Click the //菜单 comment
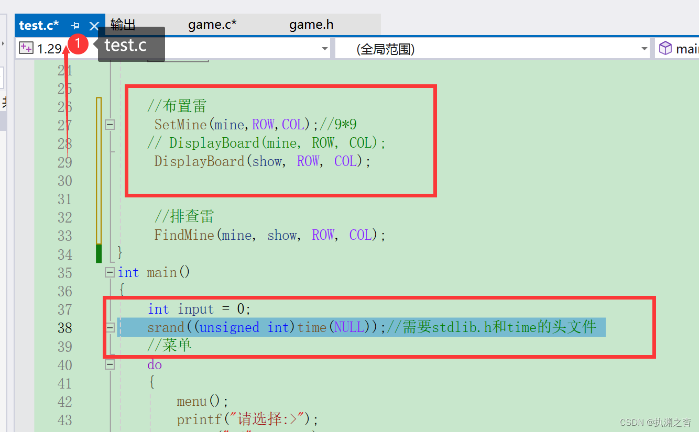699x432 pixels. [x=169, y=346]
